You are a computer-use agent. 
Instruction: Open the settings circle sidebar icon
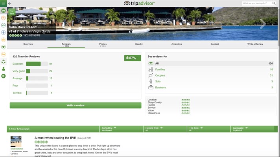point(3,76)
